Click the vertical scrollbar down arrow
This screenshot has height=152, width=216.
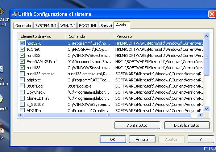click(206, 109)
